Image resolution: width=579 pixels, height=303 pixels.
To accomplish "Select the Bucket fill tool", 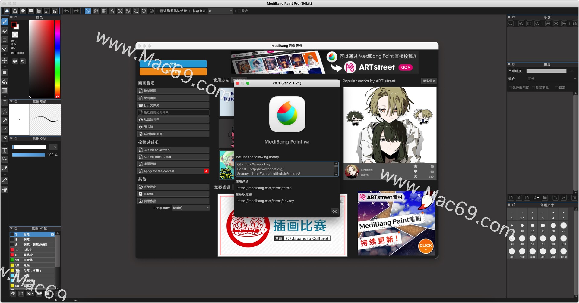I will [x=5, y=81].
